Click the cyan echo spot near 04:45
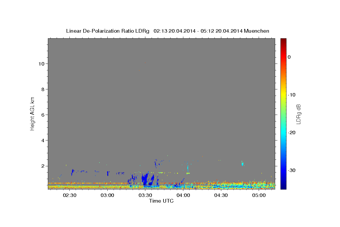340x227 pixels. (243, 163)
